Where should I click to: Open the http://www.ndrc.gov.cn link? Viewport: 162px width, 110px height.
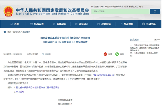(x=103, y=75)
